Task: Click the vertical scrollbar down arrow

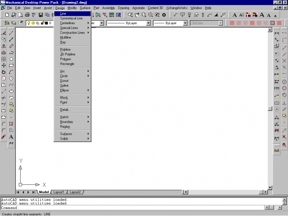Action: tap(270, 188)
